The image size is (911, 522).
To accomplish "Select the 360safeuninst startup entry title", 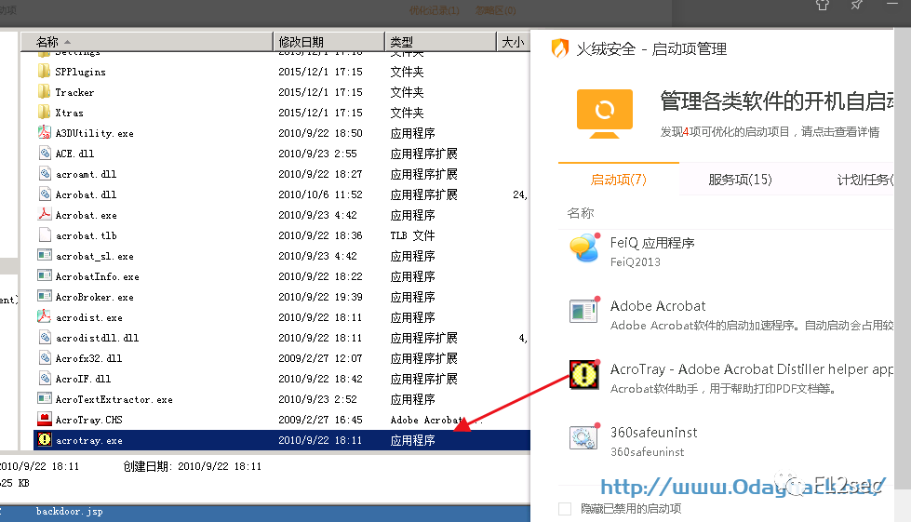I will [653, 433].
